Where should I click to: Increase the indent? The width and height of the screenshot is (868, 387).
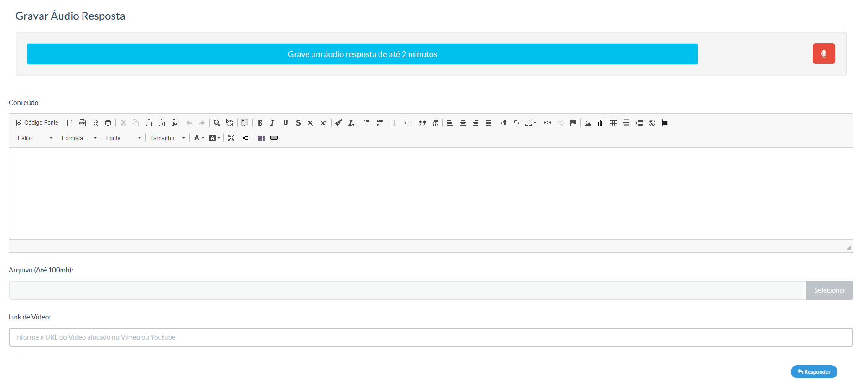pyautogui.click(x=407, y=123)
